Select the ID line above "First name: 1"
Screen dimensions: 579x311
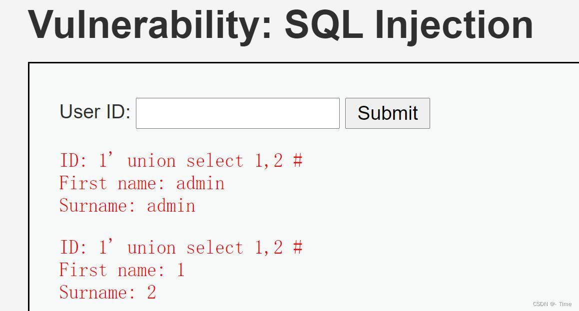(181, 248)
